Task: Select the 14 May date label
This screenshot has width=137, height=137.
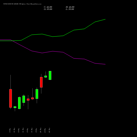Action: pyautogui.click(x=23, y=130)
